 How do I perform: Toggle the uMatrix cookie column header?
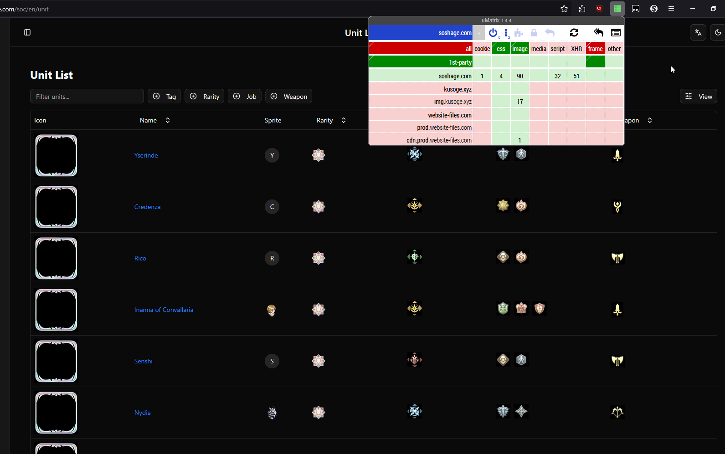[x=482, y=49]
